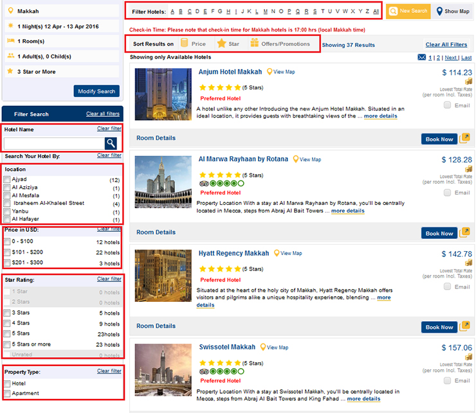476x413 pixels.
Task: Expand Room Details for Al Marwa Rayhaan
Action: (156, 233)
